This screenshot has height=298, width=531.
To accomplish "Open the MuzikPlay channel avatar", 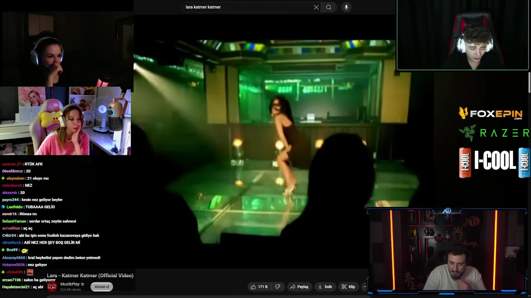I will click(x=52, y=286).
